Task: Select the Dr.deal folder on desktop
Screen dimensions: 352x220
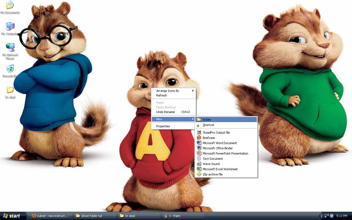Action: [10, 92]
